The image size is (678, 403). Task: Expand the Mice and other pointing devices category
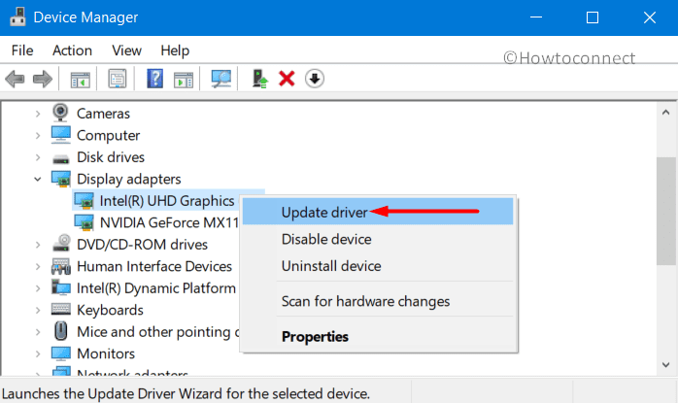[38, 332]
